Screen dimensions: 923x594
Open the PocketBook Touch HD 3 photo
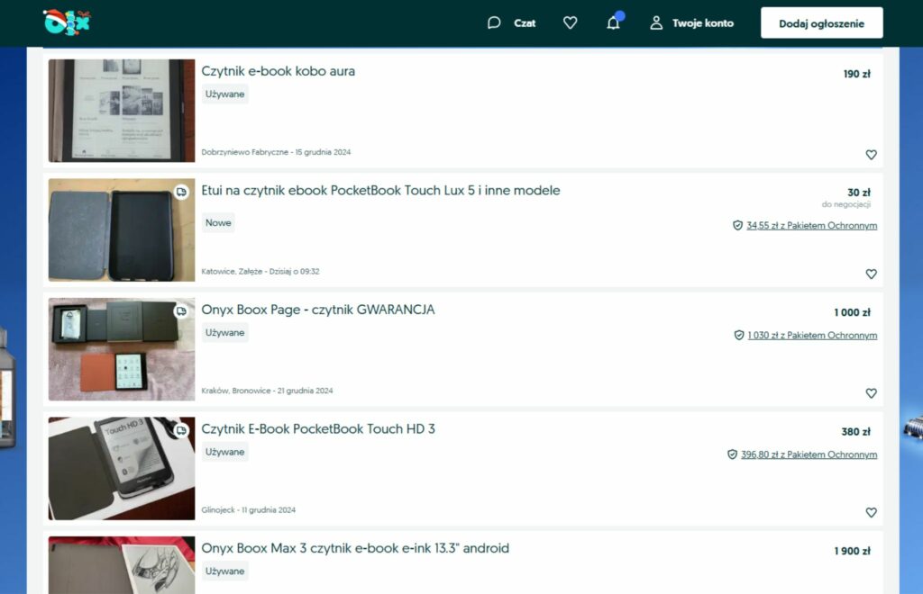point(122,468)
